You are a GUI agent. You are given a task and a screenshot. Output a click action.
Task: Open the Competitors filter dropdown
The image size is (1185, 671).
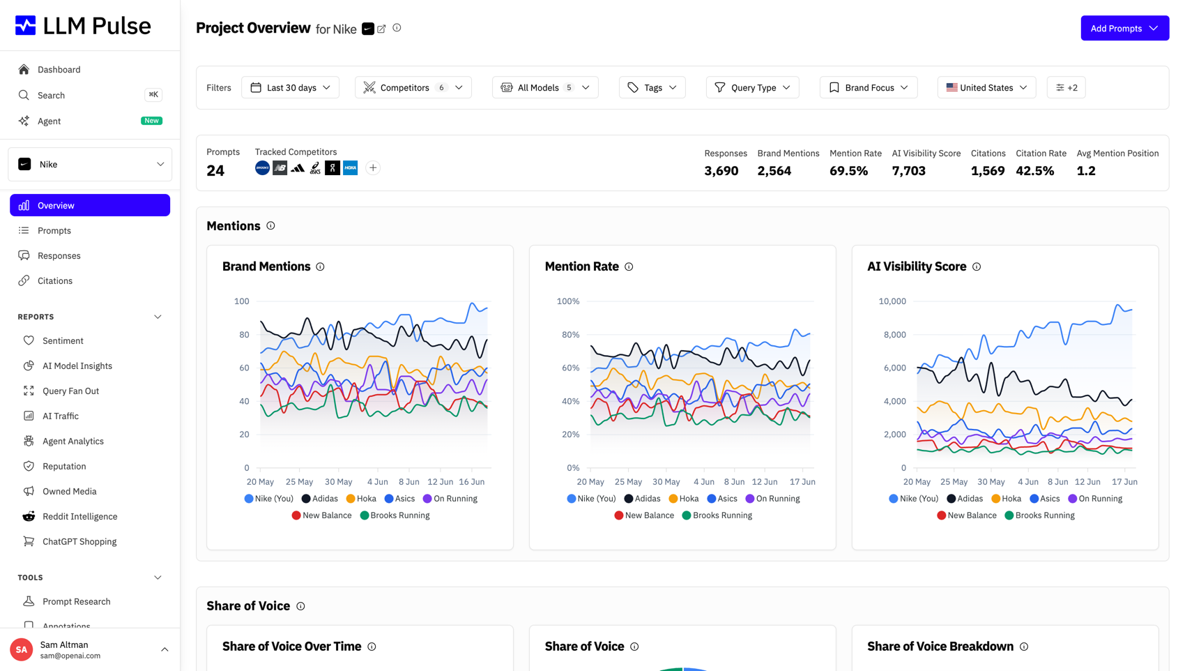click(413, 87)
